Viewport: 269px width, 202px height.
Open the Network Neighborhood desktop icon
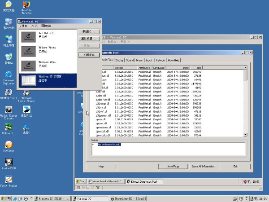point(9,41)
